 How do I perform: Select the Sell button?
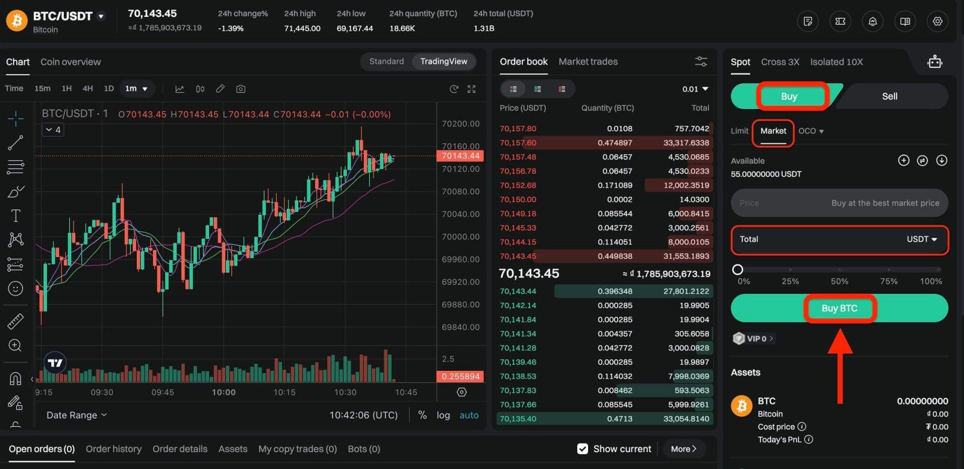(x=889, y=96)
